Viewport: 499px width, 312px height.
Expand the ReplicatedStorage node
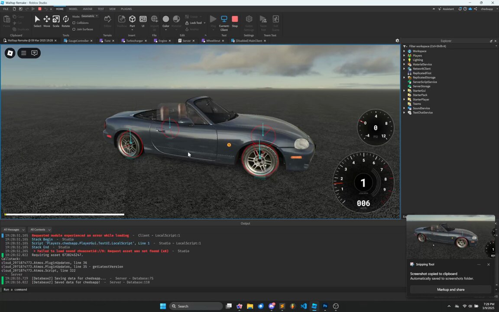coord(404,78)
